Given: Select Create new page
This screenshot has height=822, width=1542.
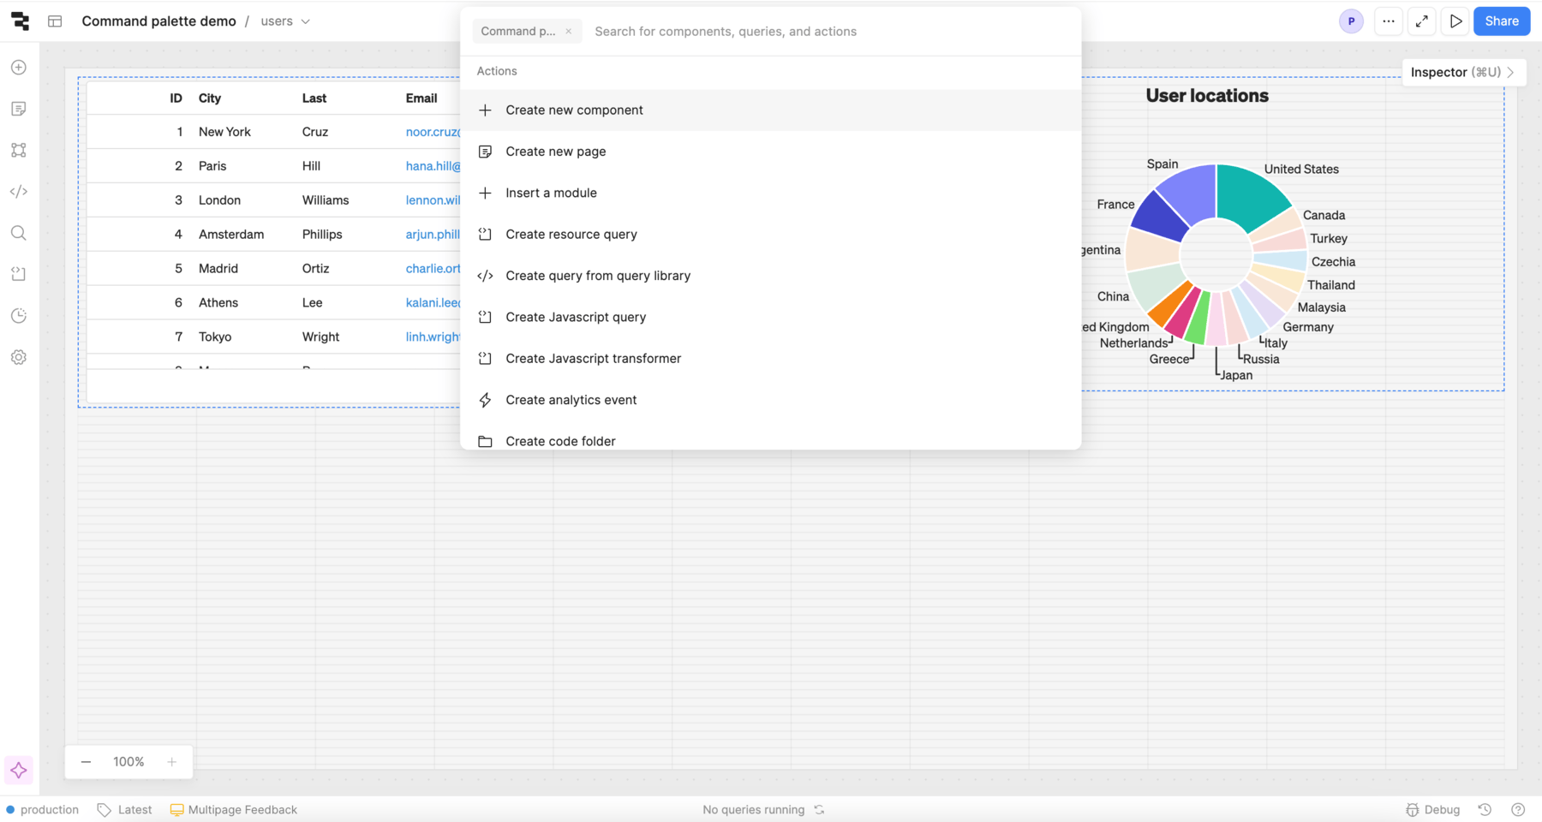Looking at the screenshot, I should point(770,152).
